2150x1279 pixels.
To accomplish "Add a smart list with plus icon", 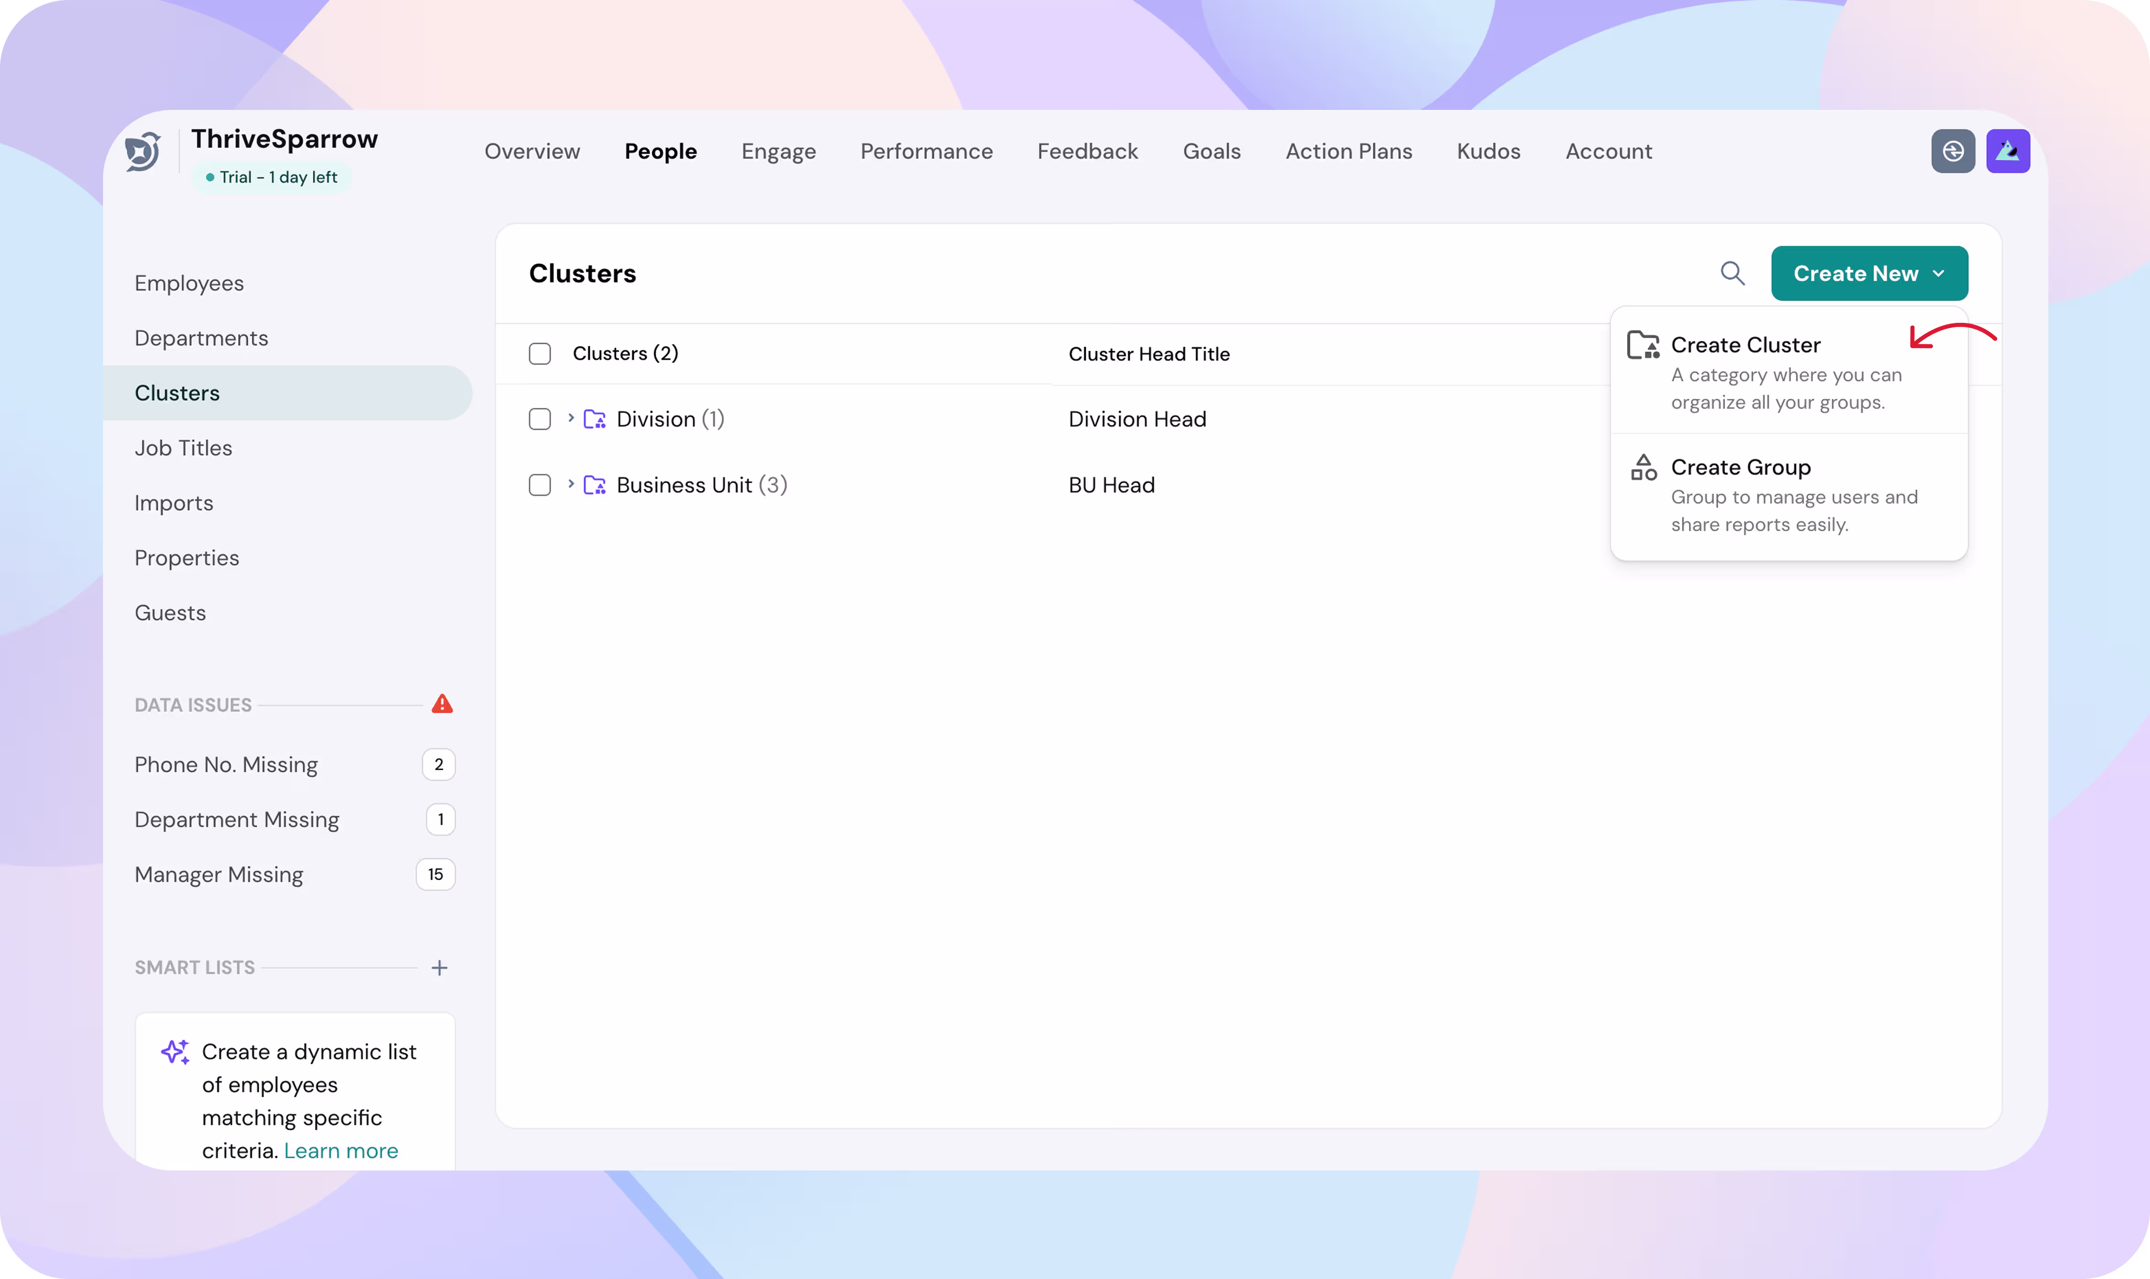I will click(440, 968).
